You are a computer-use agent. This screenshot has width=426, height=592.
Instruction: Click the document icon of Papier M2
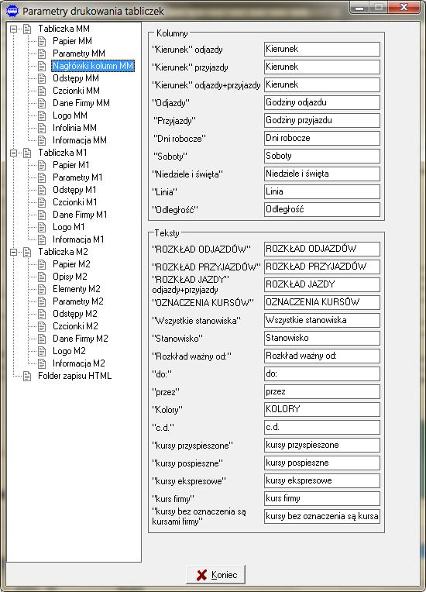[x=42, y=264]
